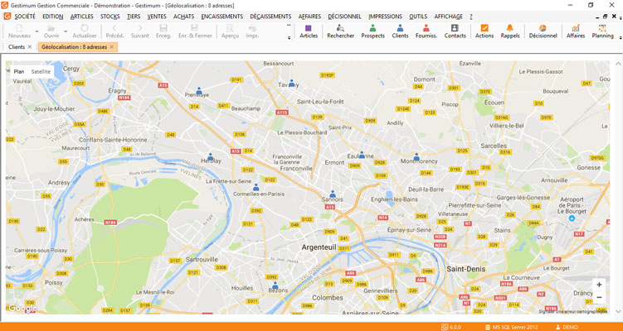Open the SOCIÉTÉ menu
623x331 pixels.
click(25, 17)
